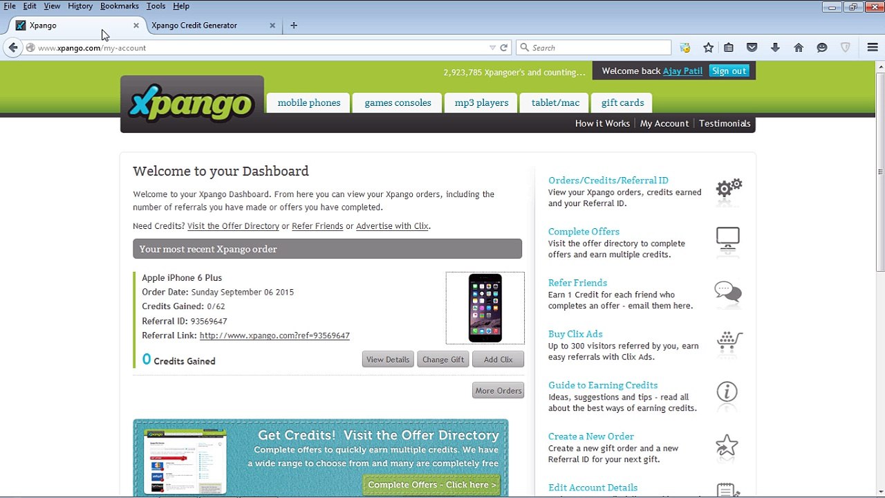885x498 pixels.
Task: Click the gears icon beside Orders/Credits/Referral ID
Action: [729, 187]
